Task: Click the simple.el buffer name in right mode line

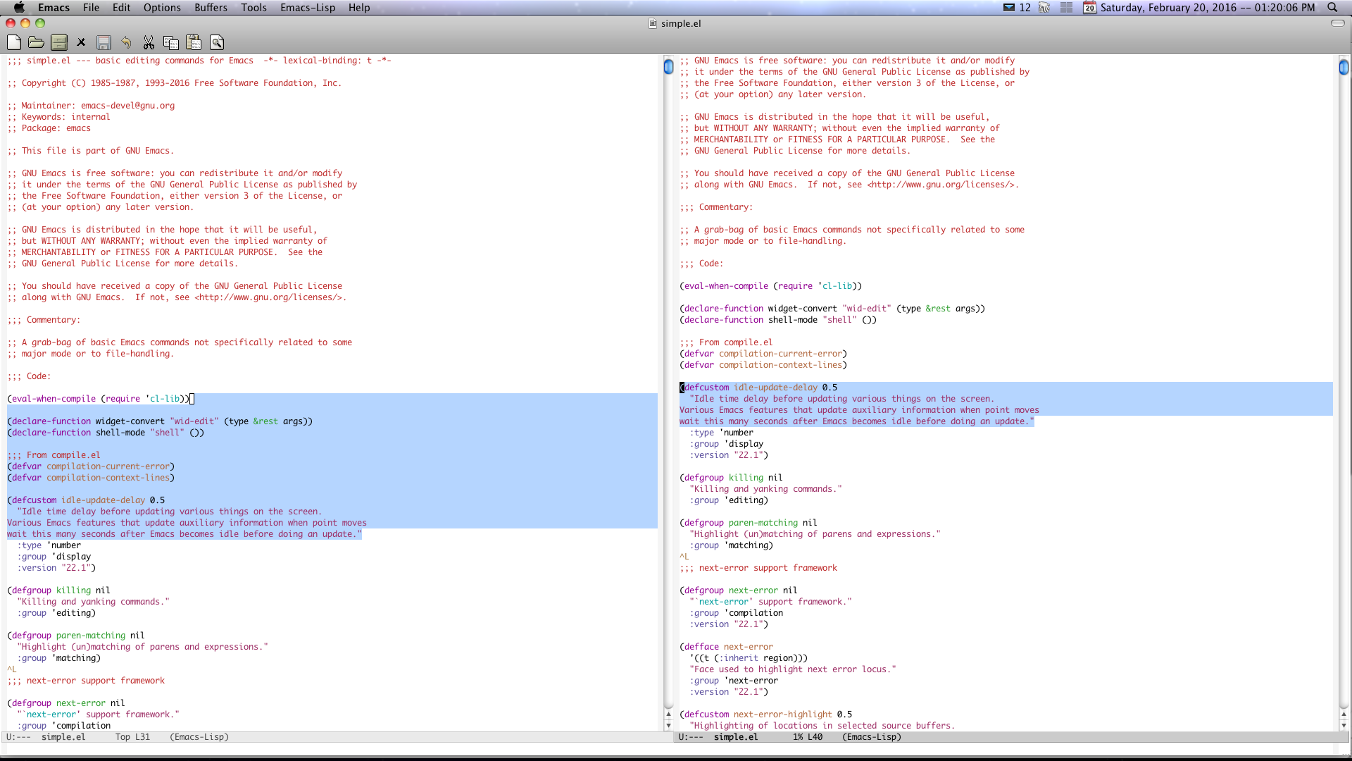Action: coord(736,737)
